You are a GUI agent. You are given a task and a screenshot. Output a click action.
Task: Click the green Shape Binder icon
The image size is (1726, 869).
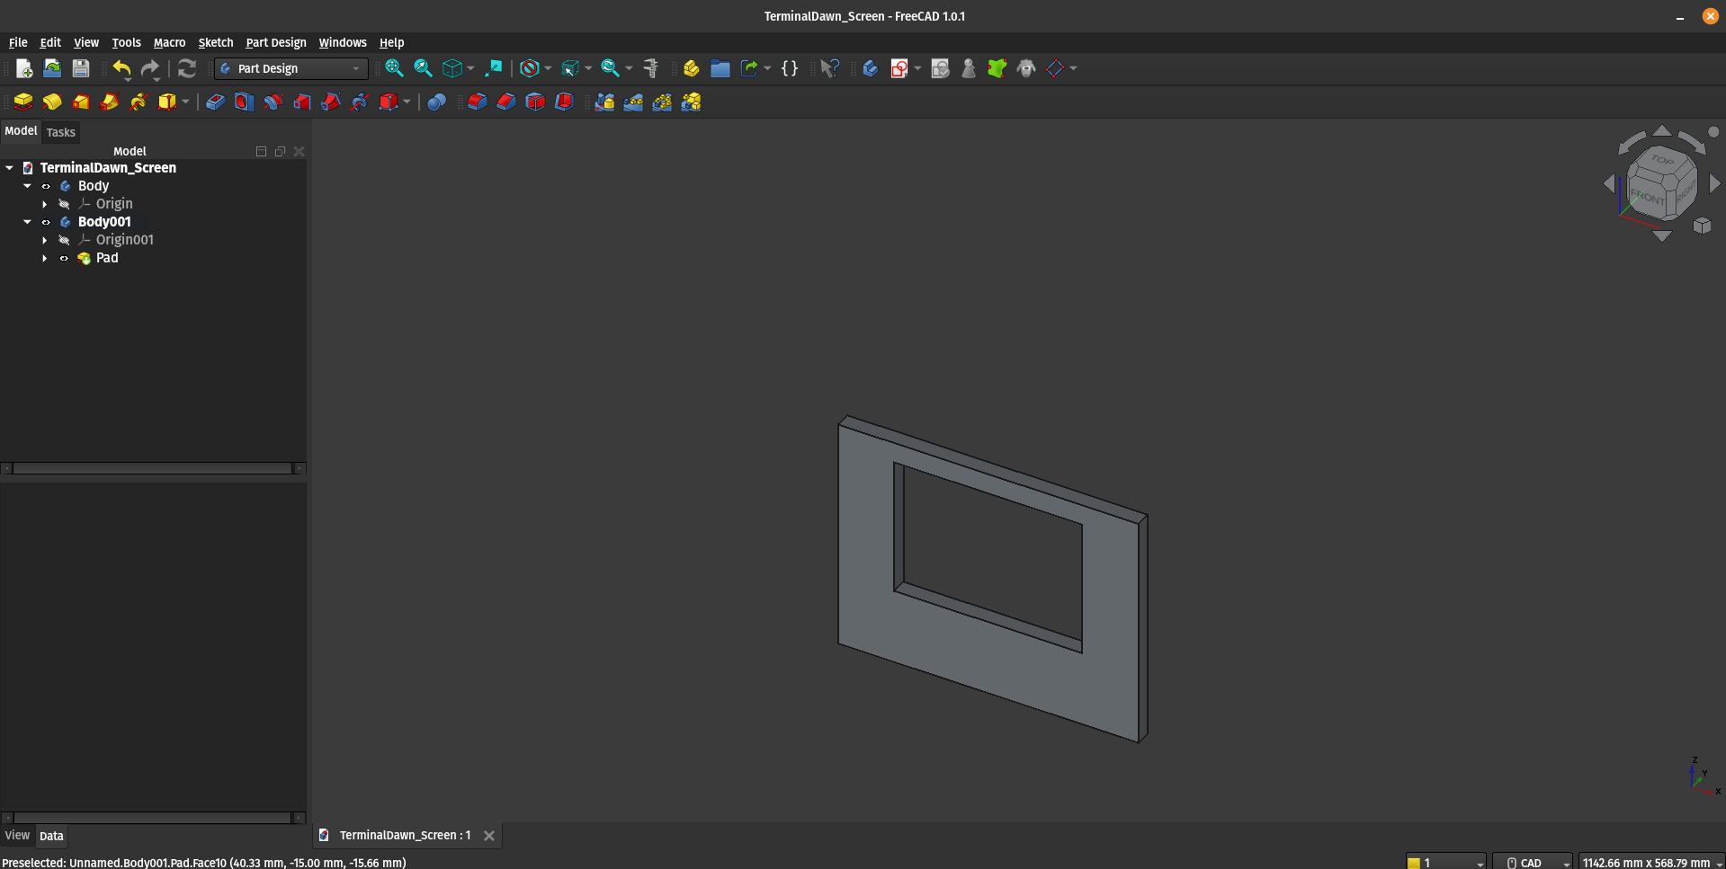(x=997, y=68)
